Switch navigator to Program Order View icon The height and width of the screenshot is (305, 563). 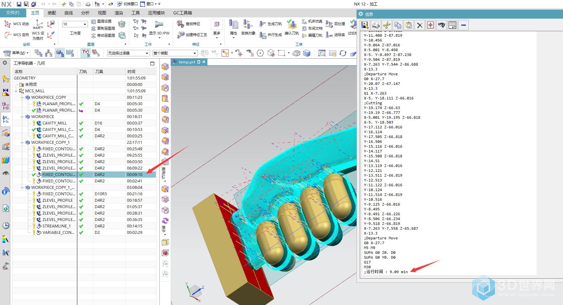click(x=38, y=53)
